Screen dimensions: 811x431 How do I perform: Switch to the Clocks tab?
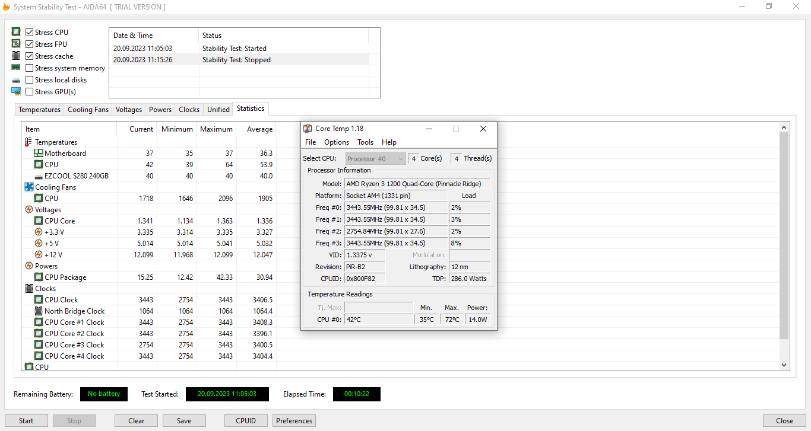[189, 110]
